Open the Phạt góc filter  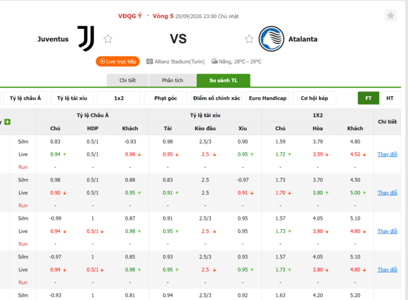click(x=166, y=98)
